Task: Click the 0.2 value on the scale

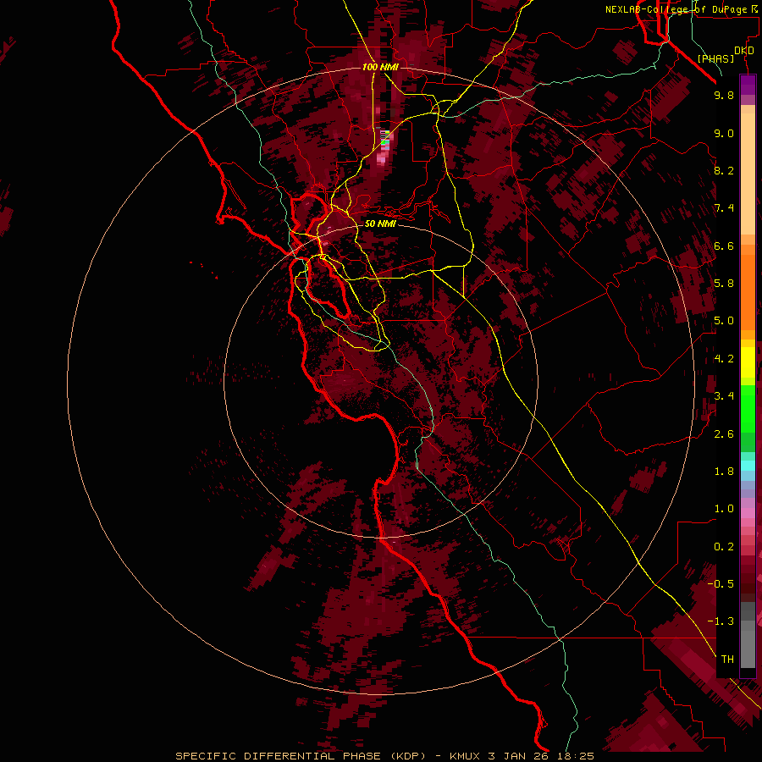Action: 724,547
